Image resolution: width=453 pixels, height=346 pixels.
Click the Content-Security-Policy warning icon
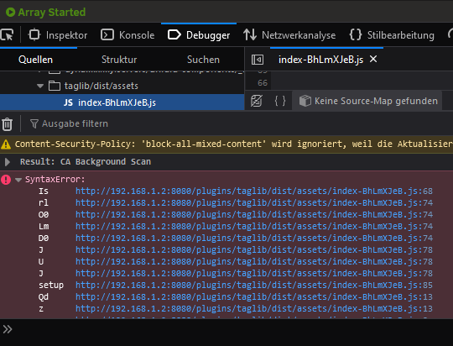coord(6,144)
